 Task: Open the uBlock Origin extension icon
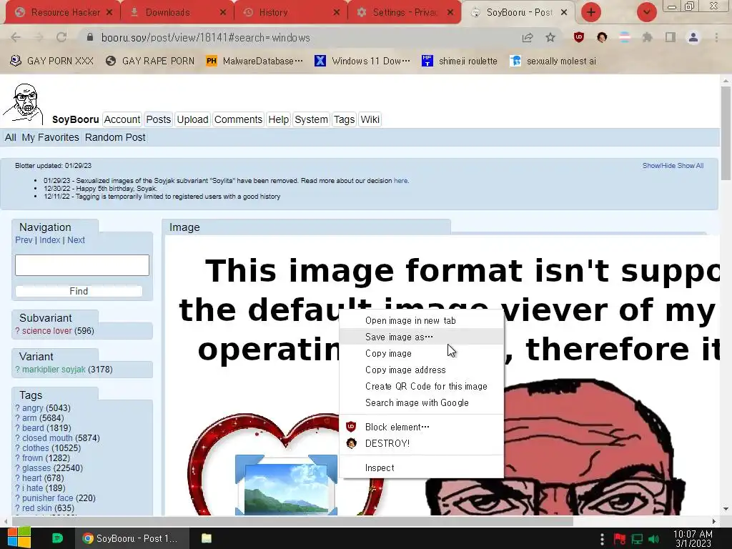coord(579,38)
